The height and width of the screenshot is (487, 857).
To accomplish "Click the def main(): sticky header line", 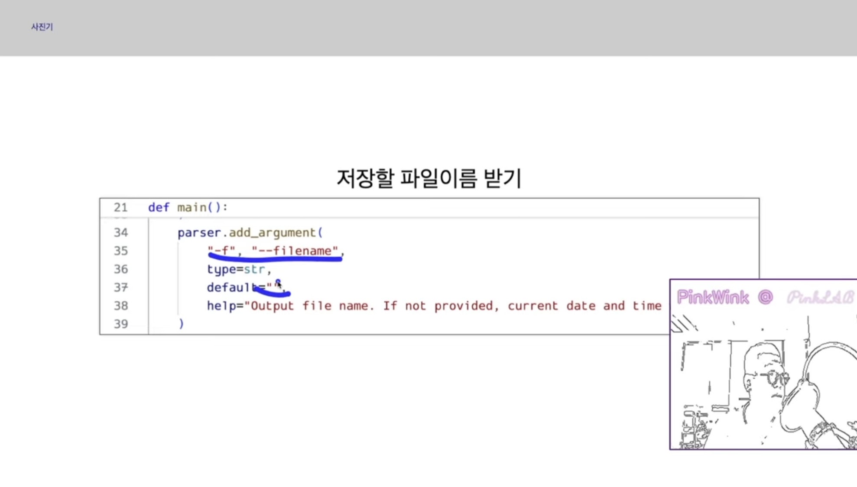I will pos(188,207).
